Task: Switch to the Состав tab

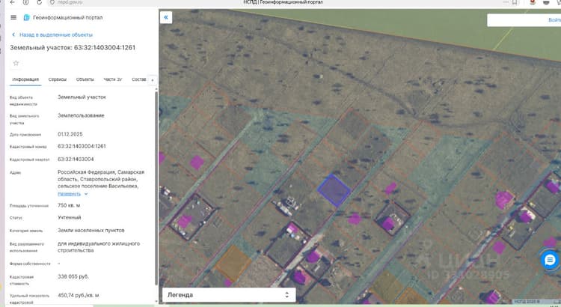Action: pos(139,79)
